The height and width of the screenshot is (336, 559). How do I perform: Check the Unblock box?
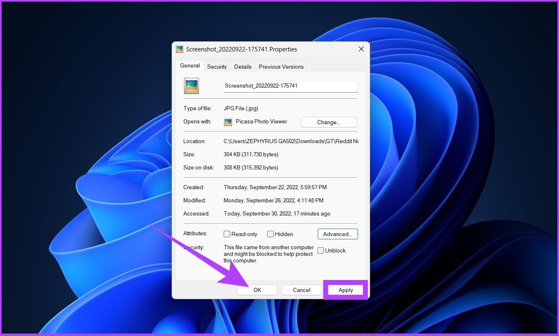(x=321, y=250)
